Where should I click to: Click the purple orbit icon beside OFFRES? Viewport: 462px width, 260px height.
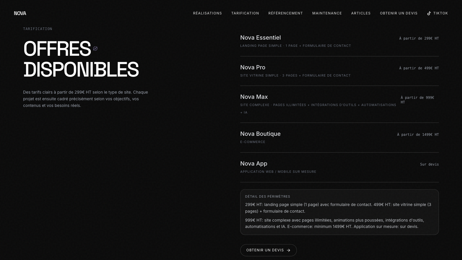[x=95, y=49]
